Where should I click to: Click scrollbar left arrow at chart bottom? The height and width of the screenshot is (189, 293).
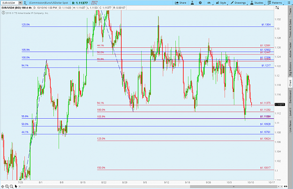20,187
